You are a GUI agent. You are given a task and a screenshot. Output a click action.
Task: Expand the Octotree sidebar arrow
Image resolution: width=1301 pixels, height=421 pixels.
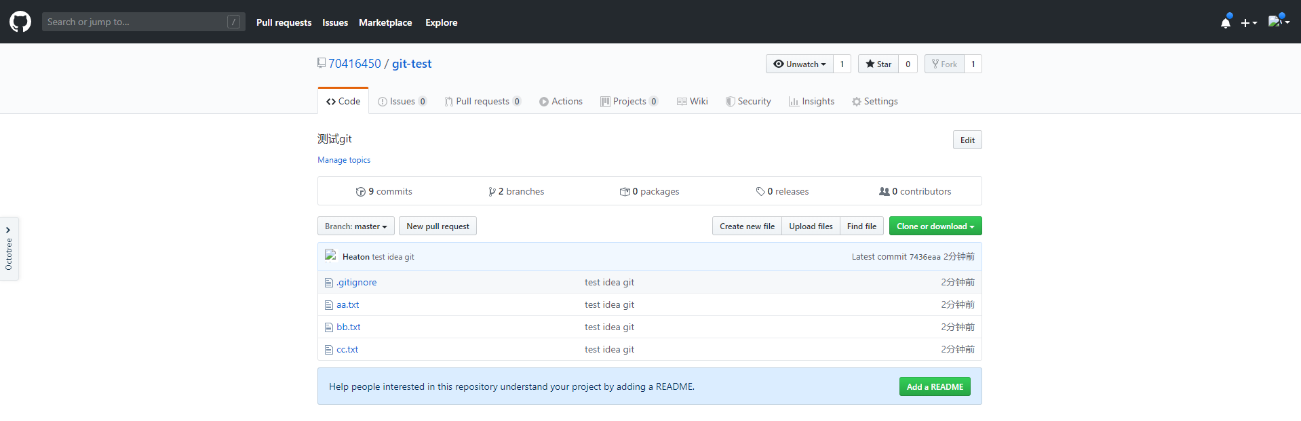coord(8,230)
